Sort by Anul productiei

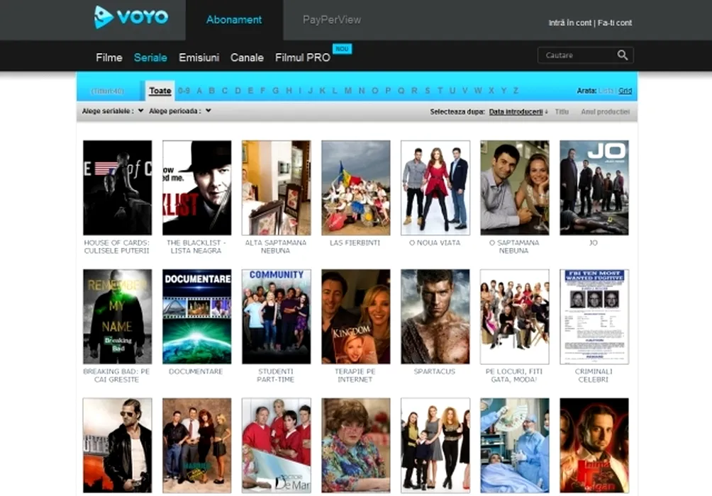(x=606, y=112)
